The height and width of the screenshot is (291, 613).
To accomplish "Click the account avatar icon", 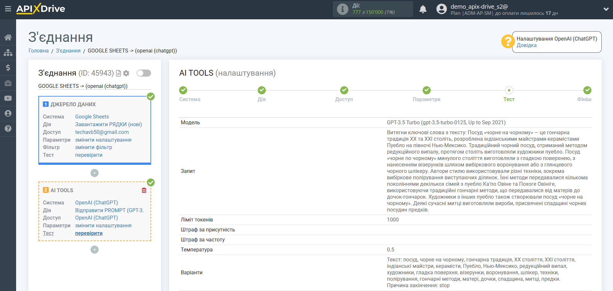I will 442,9.
